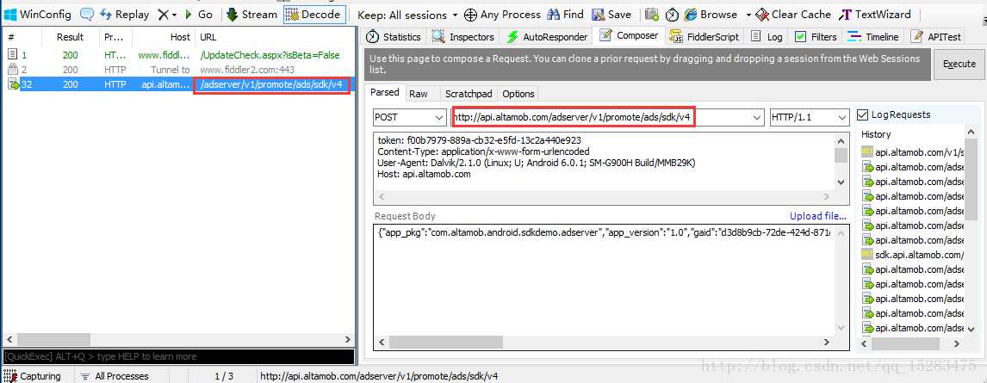Launch Browse in the toolbar

pos(711,15)
